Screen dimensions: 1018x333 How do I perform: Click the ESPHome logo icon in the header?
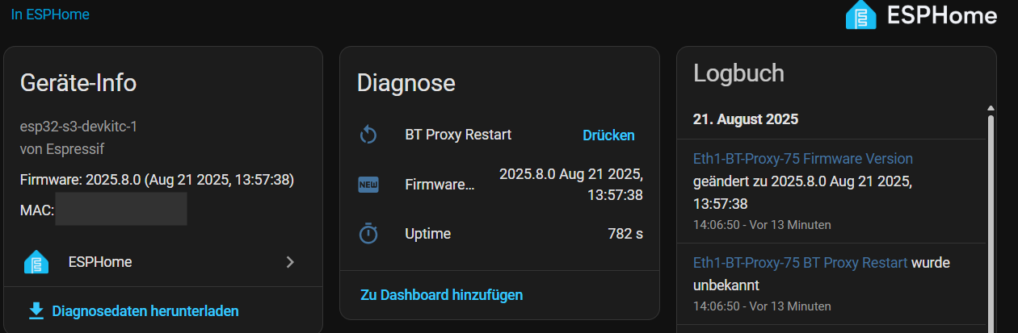(x=860, y=15)
